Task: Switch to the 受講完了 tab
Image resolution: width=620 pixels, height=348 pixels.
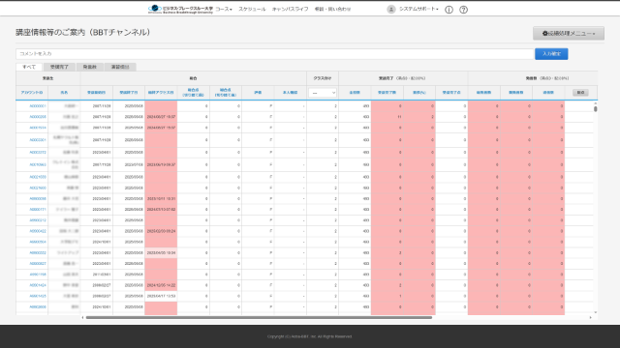Action: point(59,67)
